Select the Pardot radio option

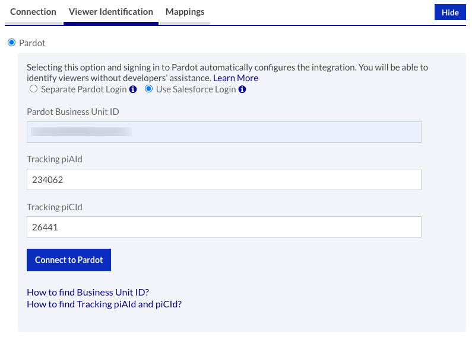pos(11,43)
